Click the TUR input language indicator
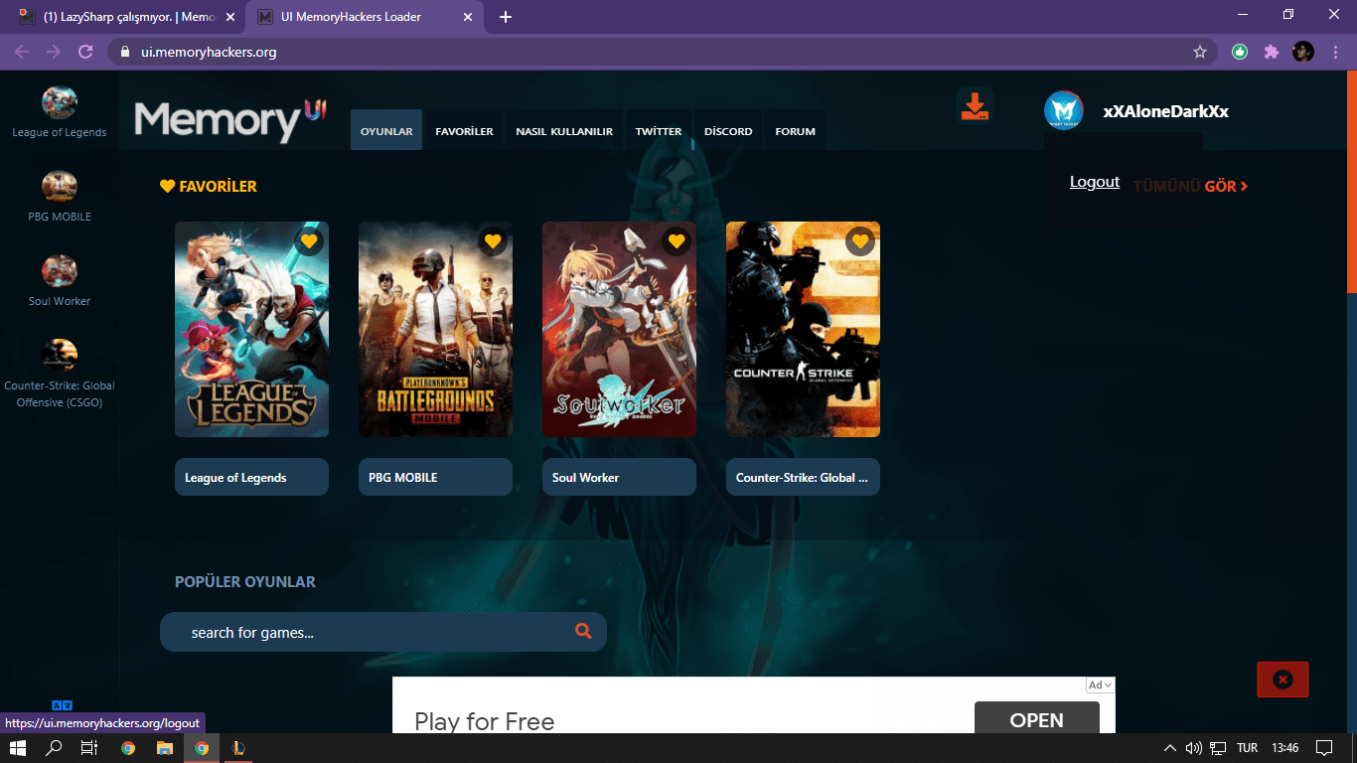 coord(1247,748)
